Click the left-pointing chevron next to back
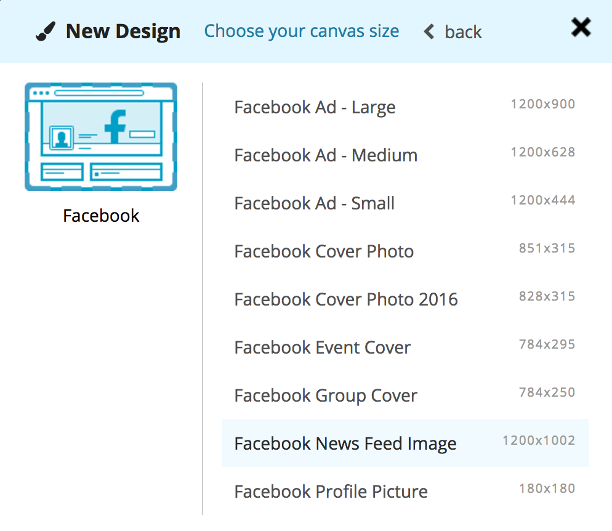The width and height of the screenshot is (612, 531). pos(429,31)
